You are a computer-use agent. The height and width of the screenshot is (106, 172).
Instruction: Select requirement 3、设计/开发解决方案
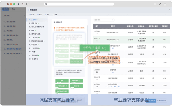(x=37, y=27)
